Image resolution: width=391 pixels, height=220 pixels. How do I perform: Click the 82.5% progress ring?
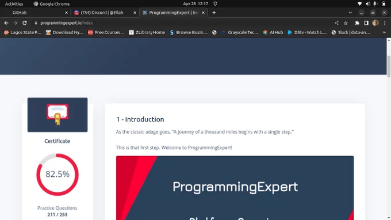[57, 175]
